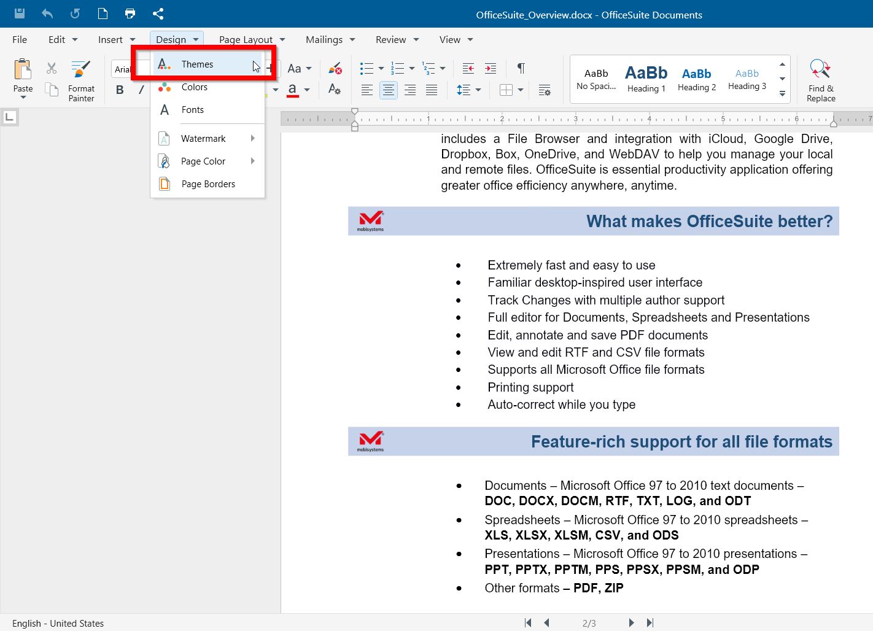
Task: Apply Heading 2 style
Action: pyautogui.click(x=697, y=79)
